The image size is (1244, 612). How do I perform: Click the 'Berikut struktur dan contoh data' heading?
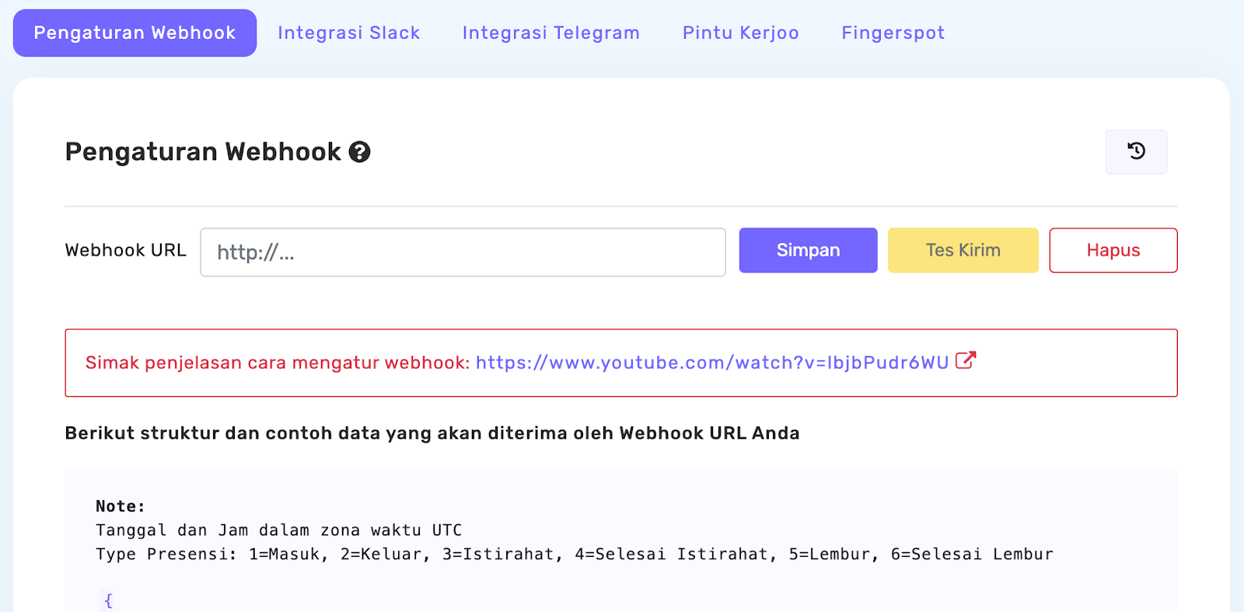click(432, 433)
